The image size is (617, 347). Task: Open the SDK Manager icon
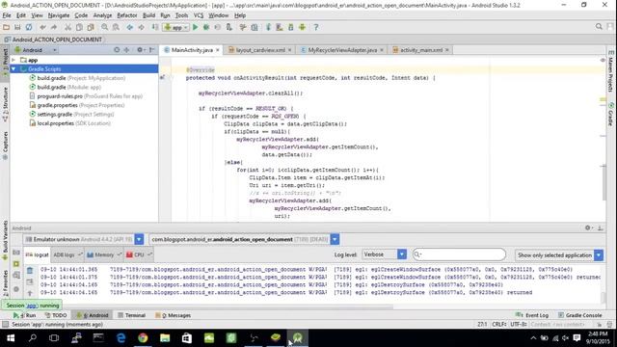(291, 27)
